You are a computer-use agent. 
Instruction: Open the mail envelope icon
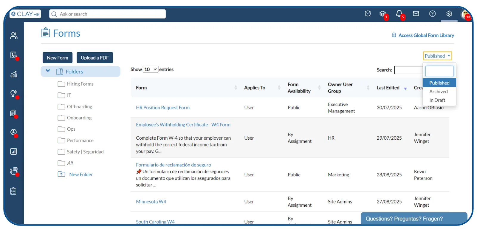(x=416, y=14)
